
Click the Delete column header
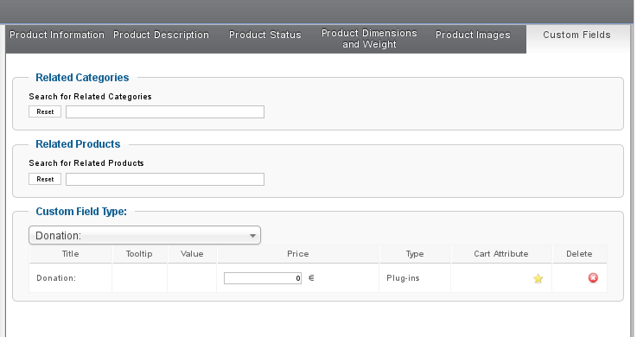click(x=579, y=254)
